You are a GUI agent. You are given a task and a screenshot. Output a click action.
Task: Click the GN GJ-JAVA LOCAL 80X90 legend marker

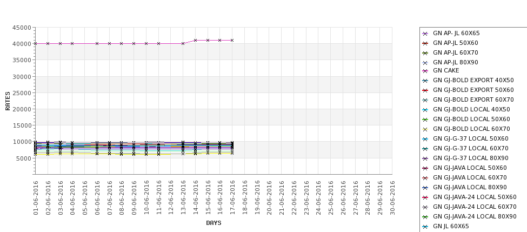tap(425, 188)
